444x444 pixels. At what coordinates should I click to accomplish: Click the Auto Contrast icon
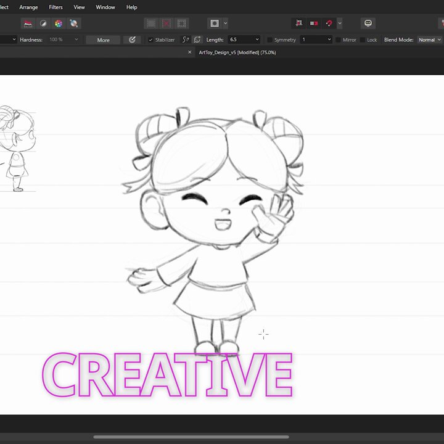click(x=43, y=23)
